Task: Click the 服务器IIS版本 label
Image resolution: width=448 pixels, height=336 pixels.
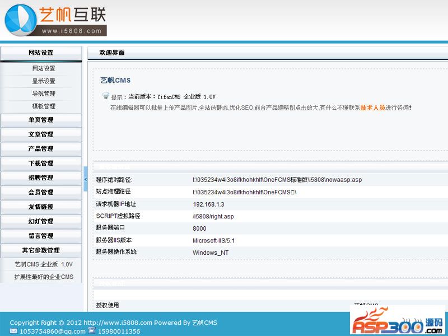Action: pos(114,240)
